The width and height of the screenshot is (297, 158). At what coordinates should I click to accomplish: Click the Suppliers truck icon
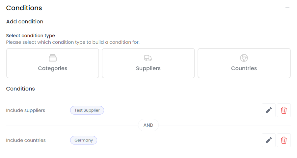148,58
